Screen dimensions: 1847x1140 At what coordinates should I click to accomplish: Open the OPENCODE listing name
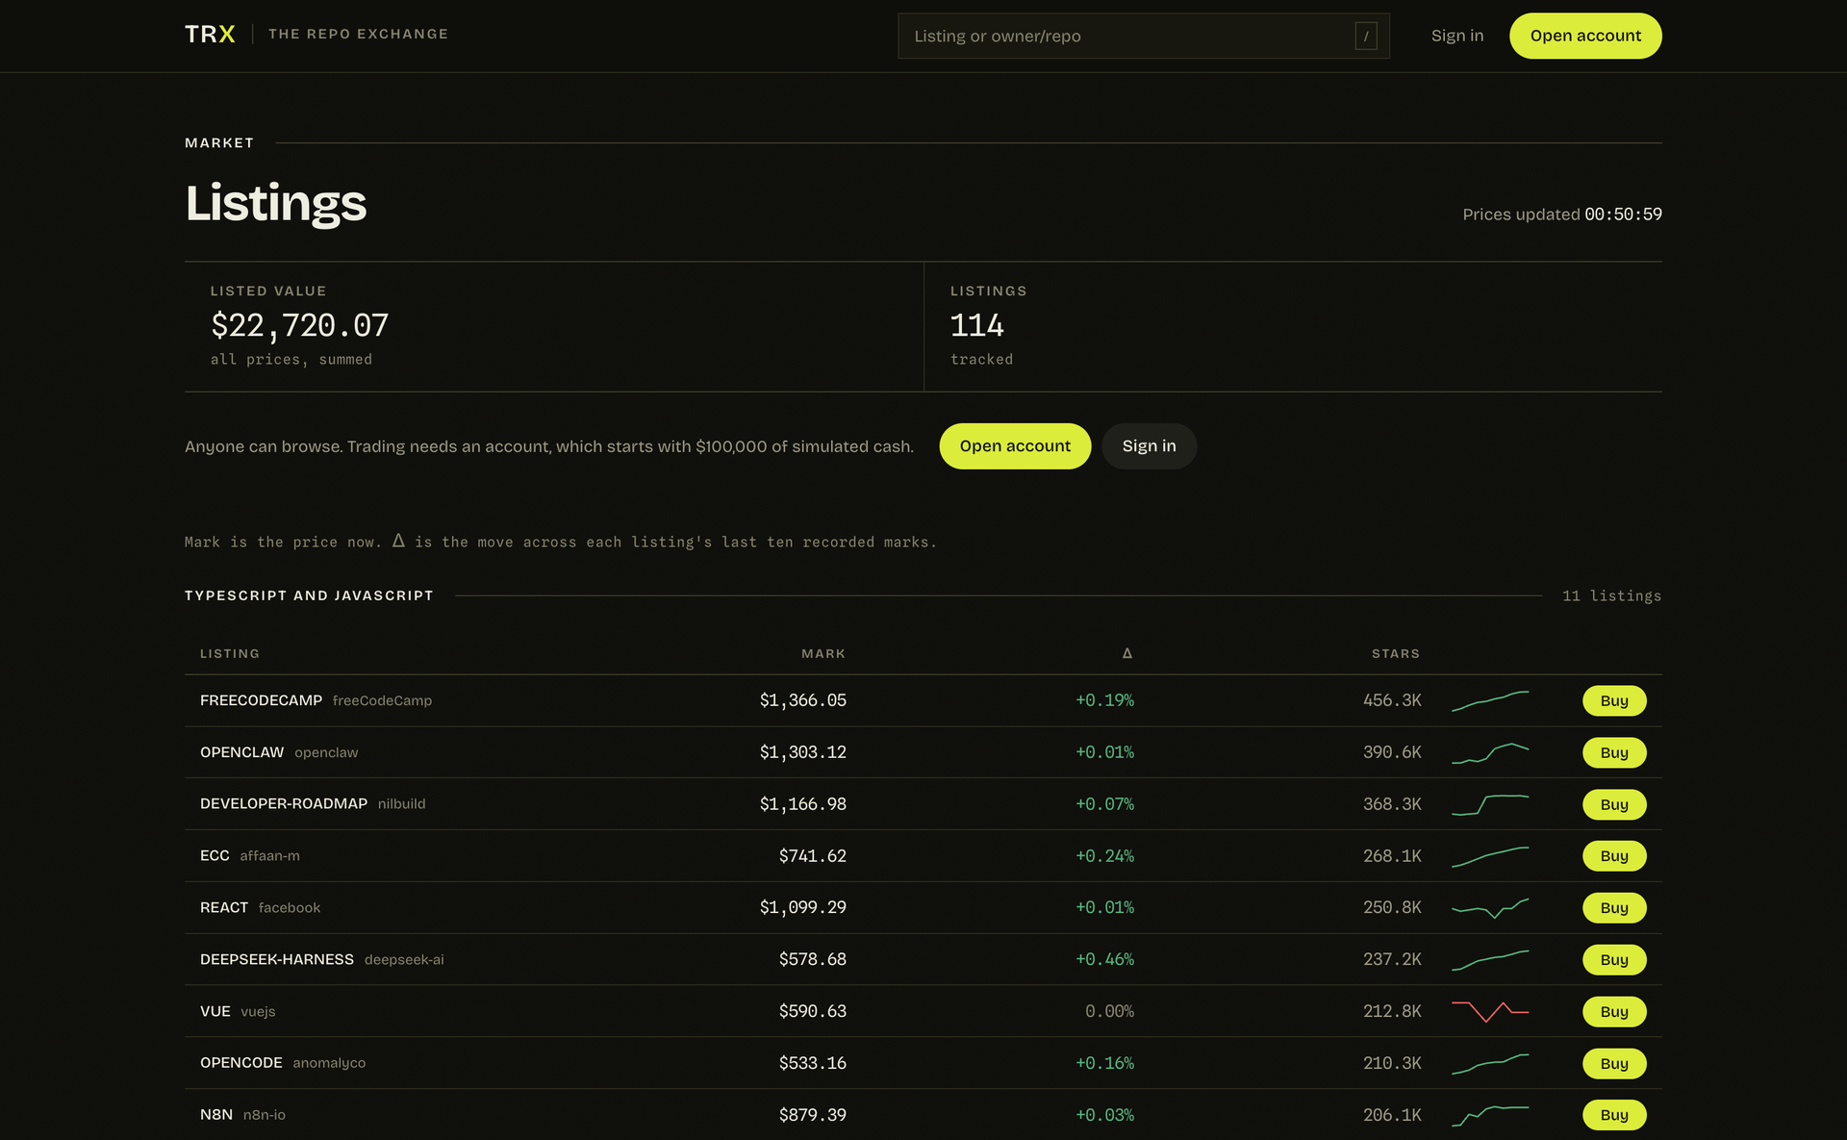tap(241, 1063)
